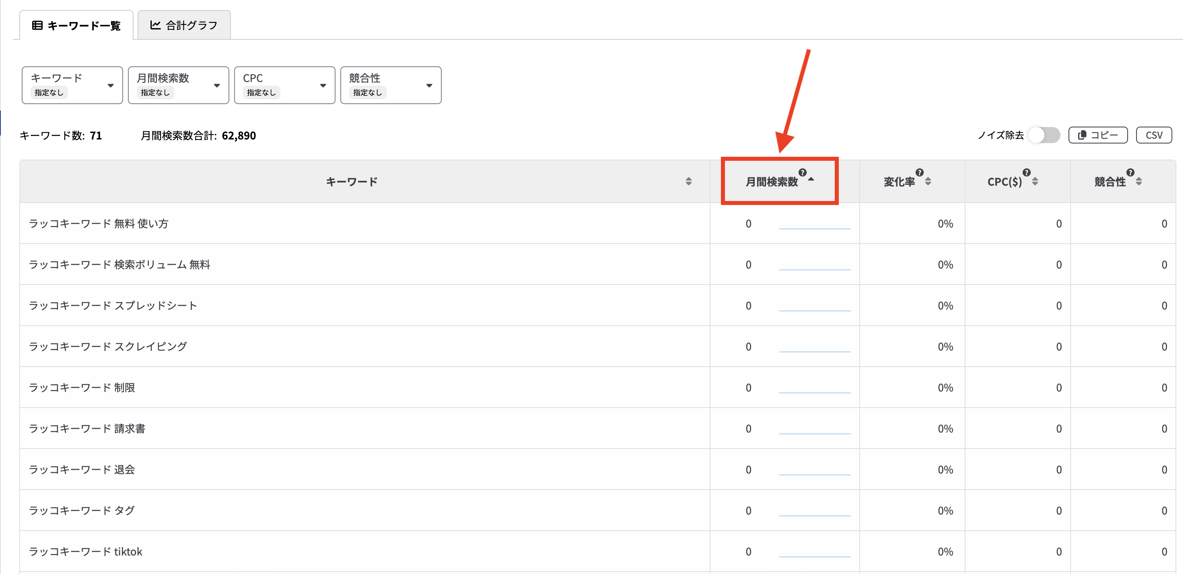1190x574 pixels.
Task: Select keyword ラッコキーワード 退会
Action: coord(82,470)
